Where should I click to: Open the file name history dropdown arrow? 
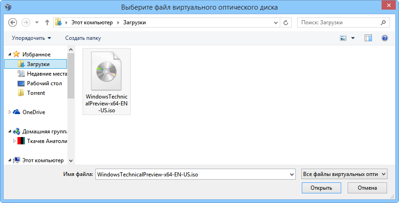(292, 175)
